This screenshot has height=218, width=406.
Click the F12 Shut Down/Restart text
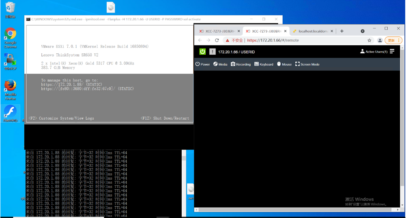165,118
